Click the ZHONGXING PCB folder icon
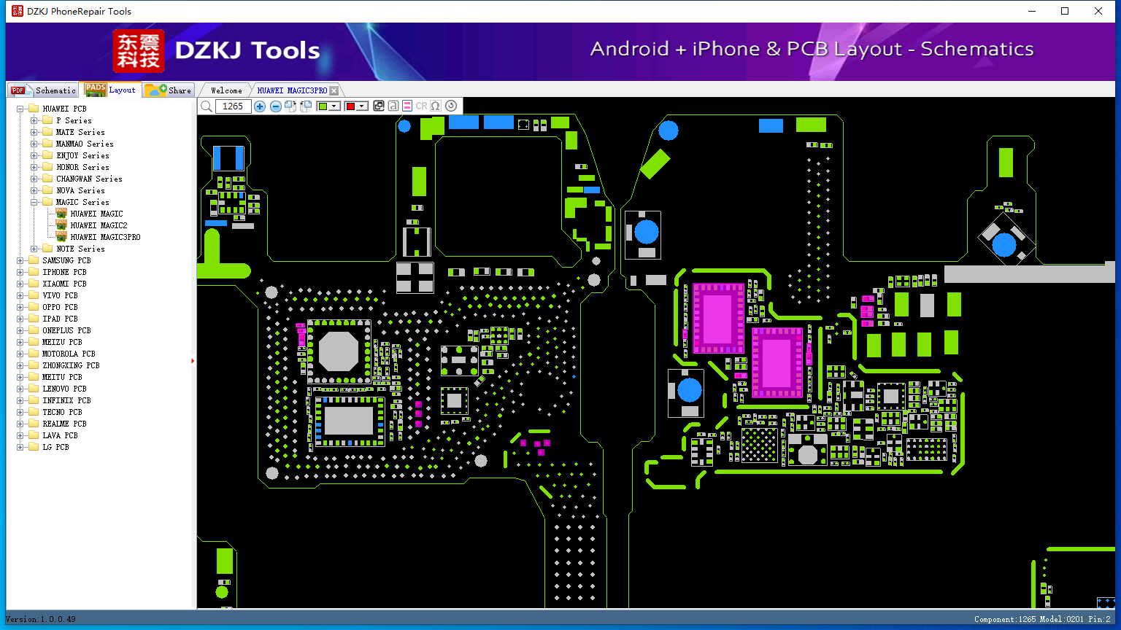 click(x=34, y=365)
